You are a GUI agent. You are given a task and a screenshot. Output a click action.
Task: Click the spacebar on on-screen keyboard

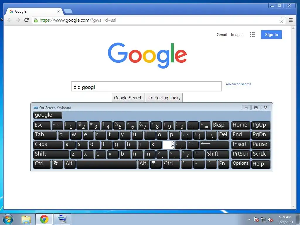click(107, 164)
